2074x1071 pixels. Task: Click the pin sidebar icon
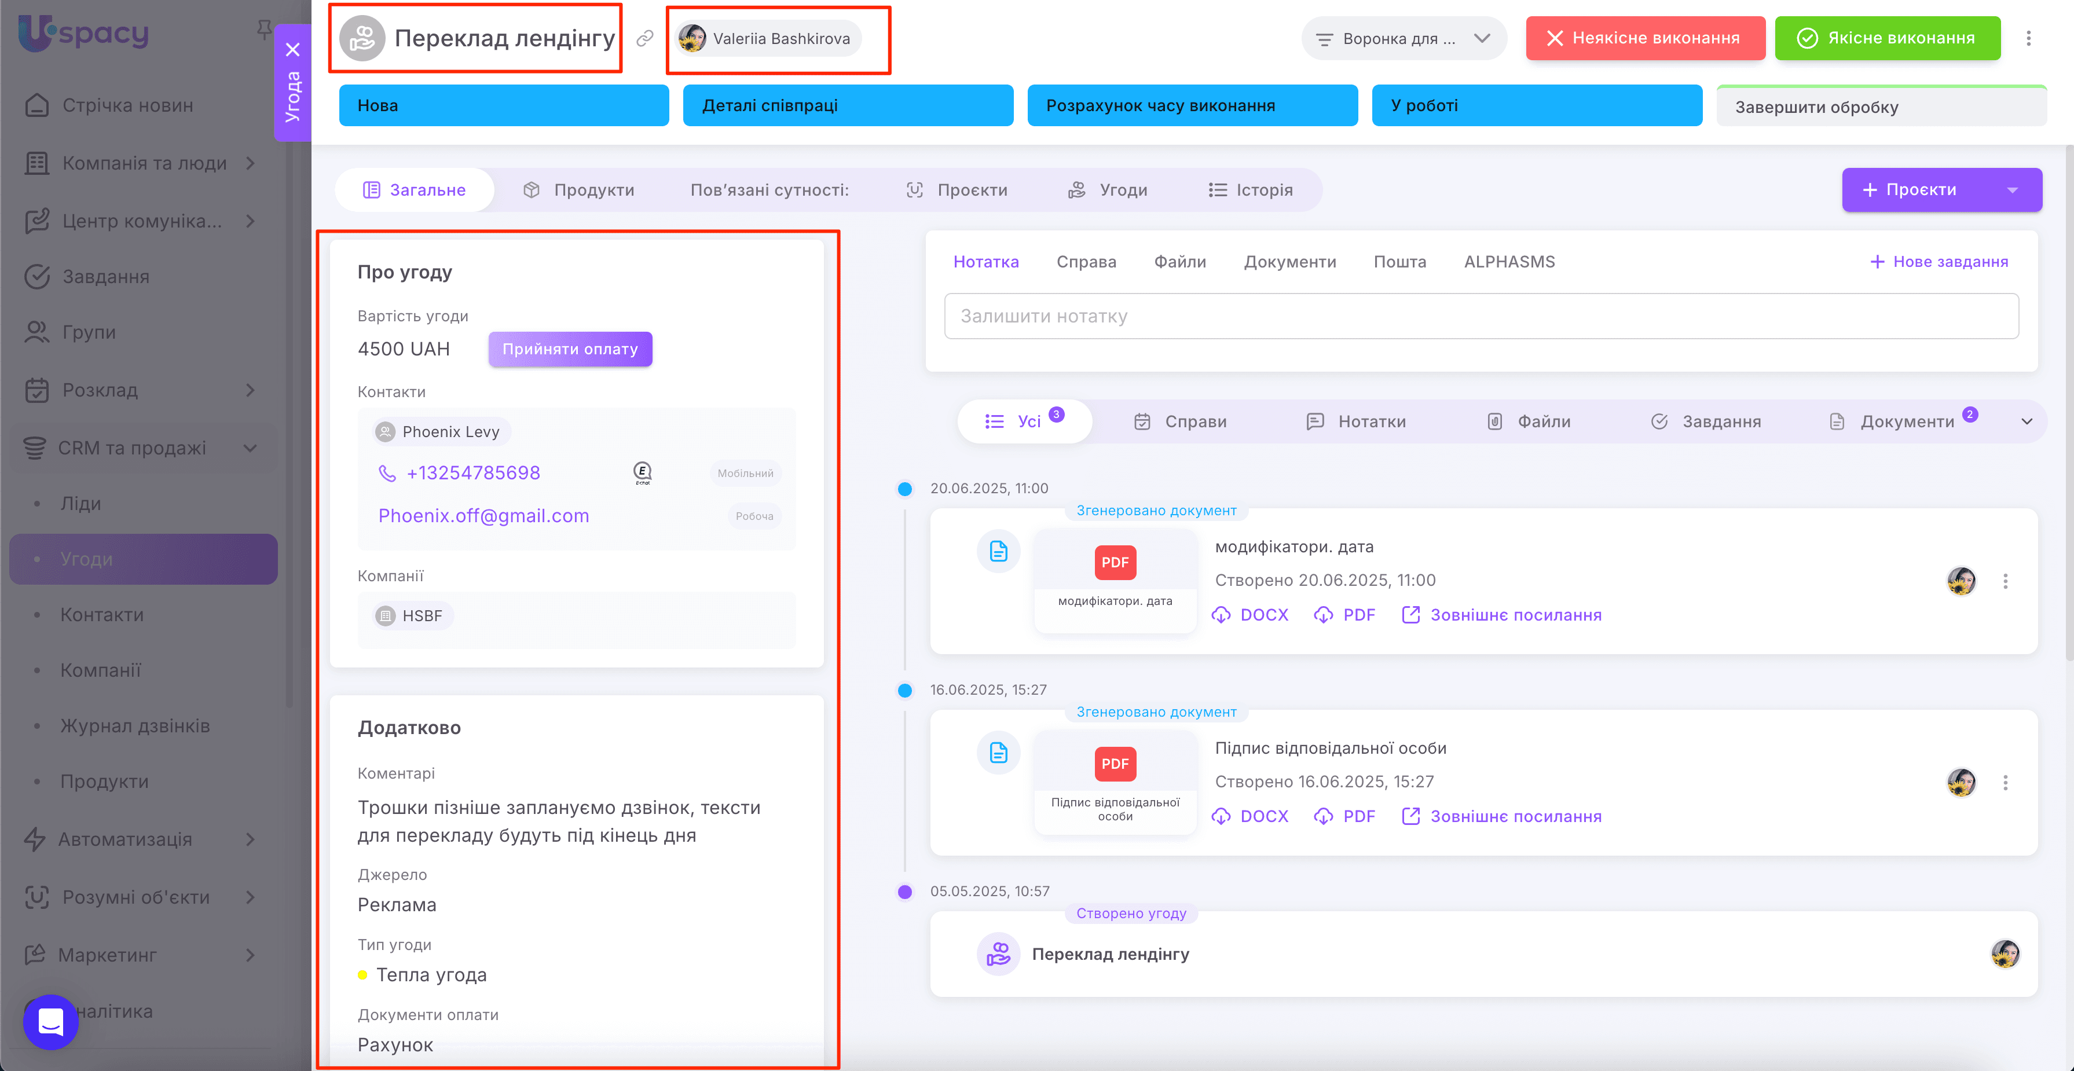263,30
